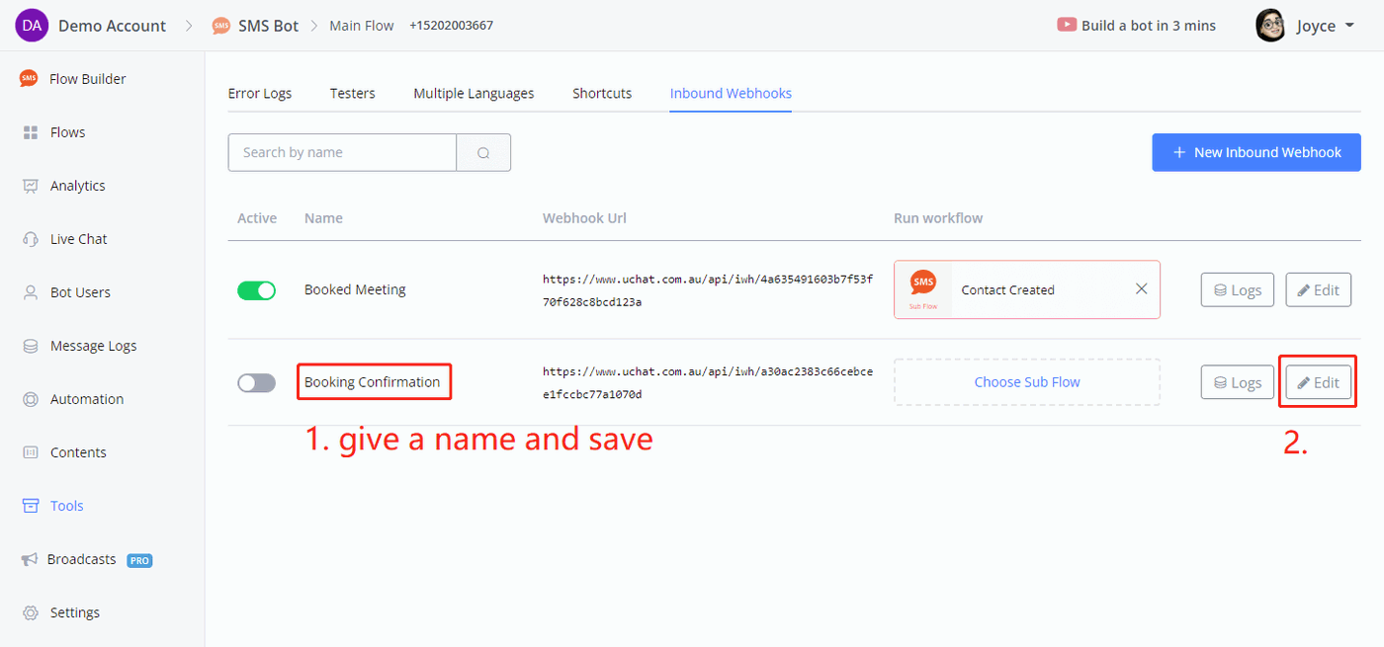Click the Run workflow column header
This screenshot has width=1384, height=647.
tap(938, 218)
